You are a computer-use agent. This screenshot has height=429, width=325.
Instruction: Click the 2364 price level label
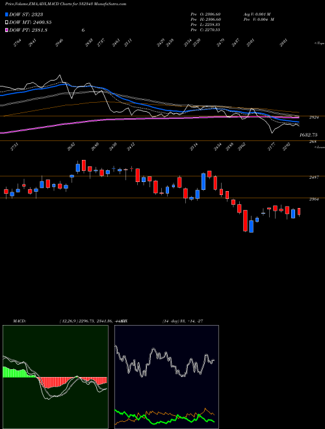pyautogui.click(x=313, y=200)
